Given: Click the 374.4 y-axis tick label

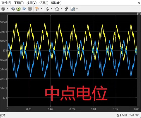Looking at the screenshot, I should click(x=4, y=79).
